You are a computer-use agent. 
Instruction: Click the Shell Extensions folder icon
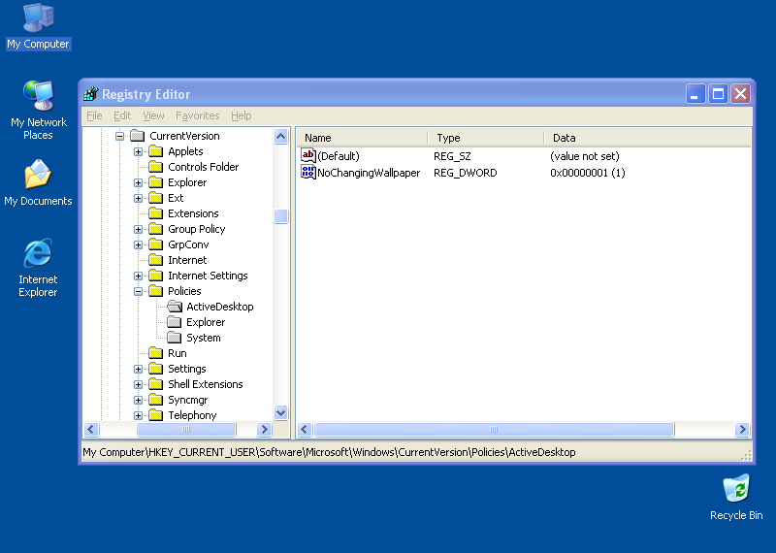click(x=155, y=384)
